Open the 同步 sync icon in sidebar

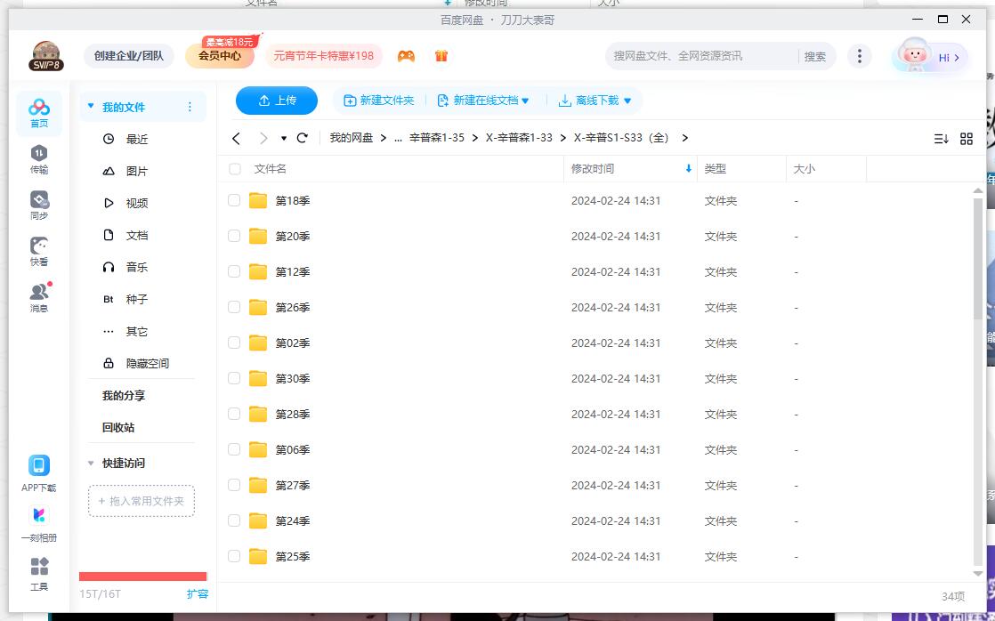point(39,205)
